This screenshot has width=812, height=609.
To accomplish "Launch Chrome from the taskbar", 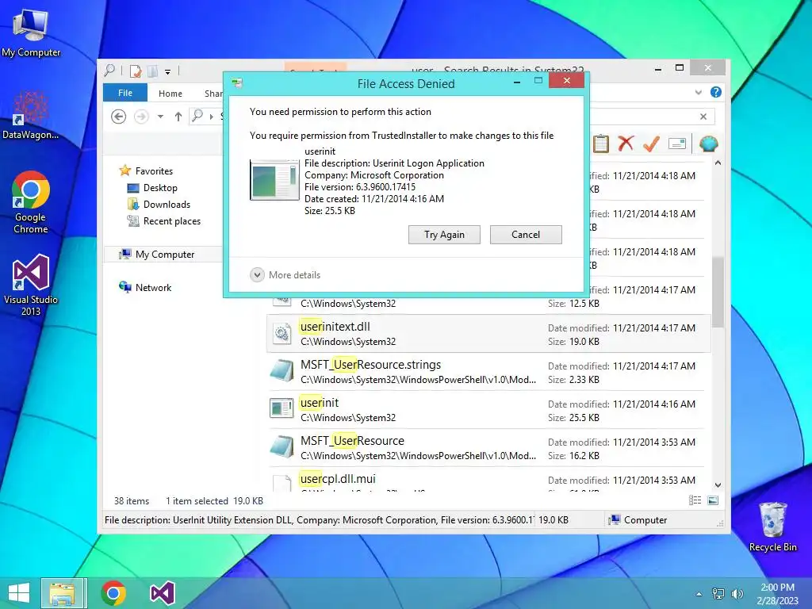I will pos(113,593).
